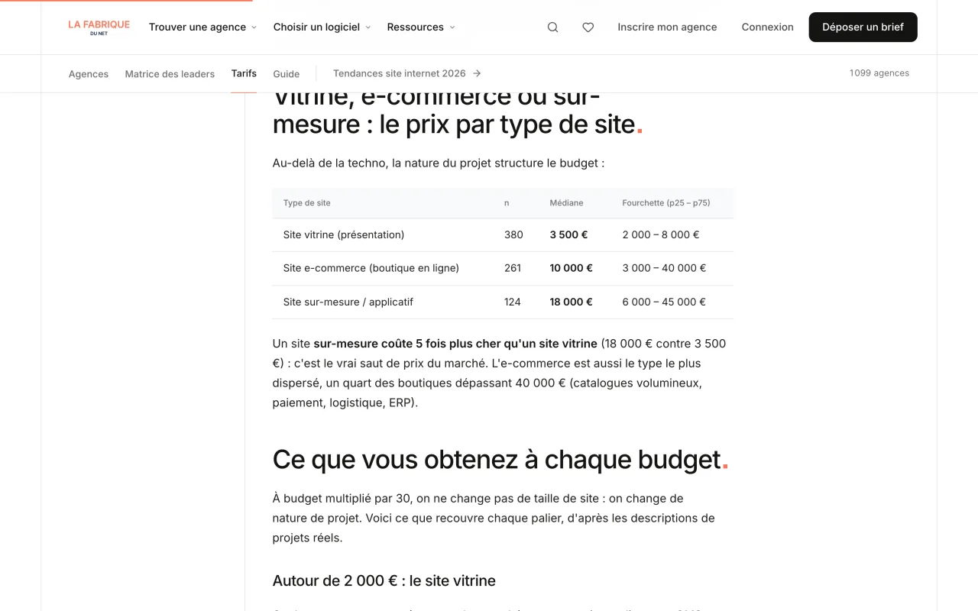
Task: Switch to the Guide tab
Action: (x=287, y=74)
